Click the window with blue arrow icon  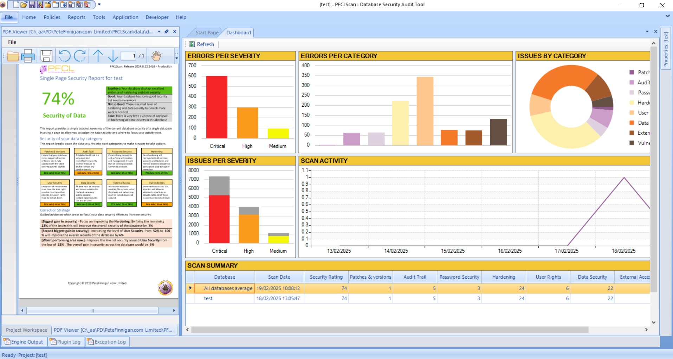tap(63, 5)
